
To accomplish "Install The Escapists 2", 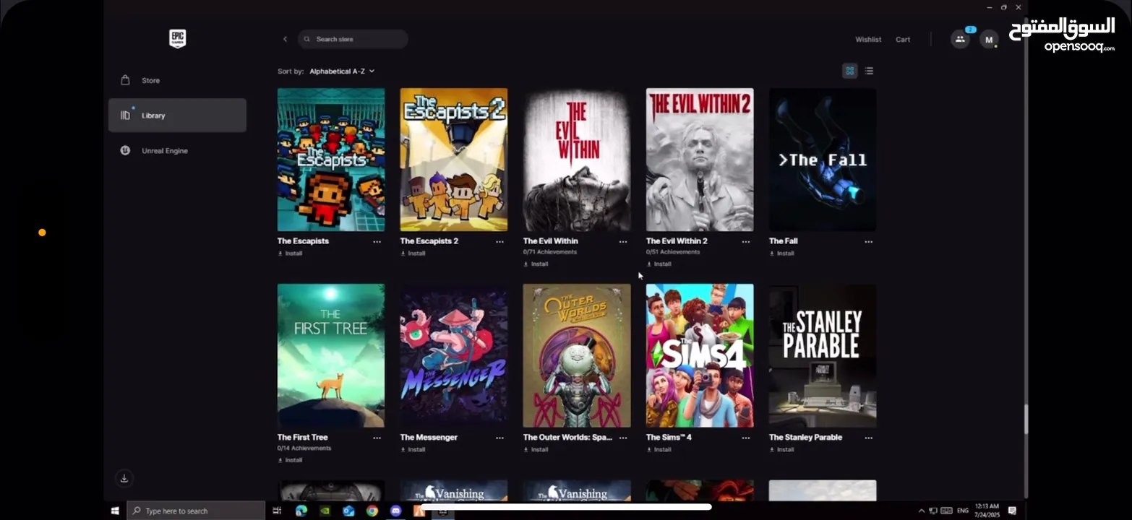I will coord(413,253).
